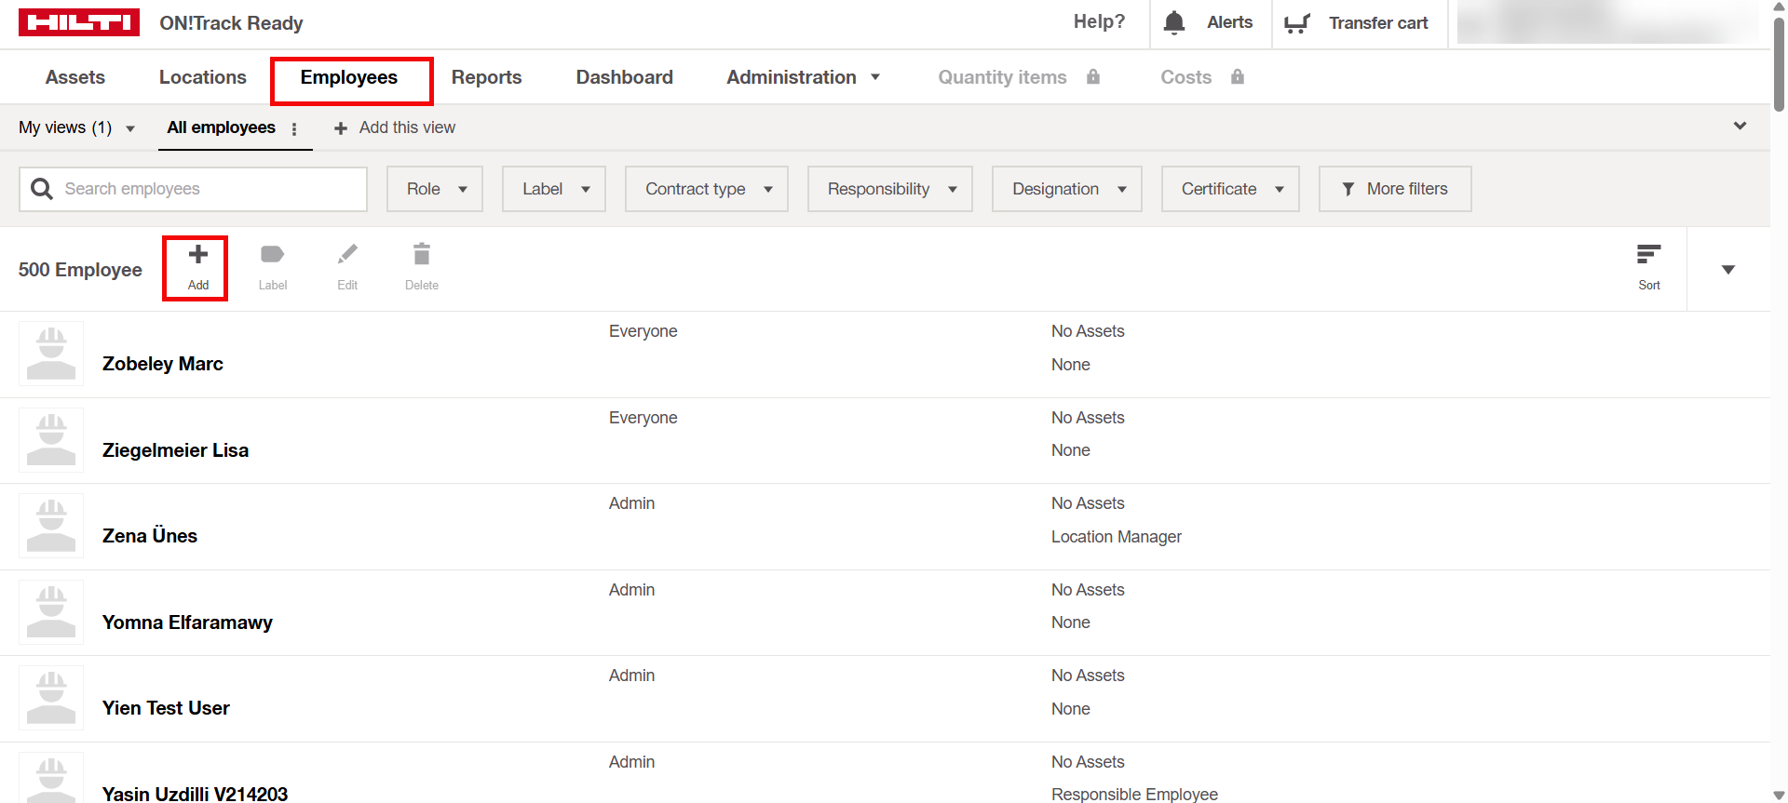Expand the Administration menu
Image resolution: width=1788 pixels, height=803 pixels.
[803, 77]
